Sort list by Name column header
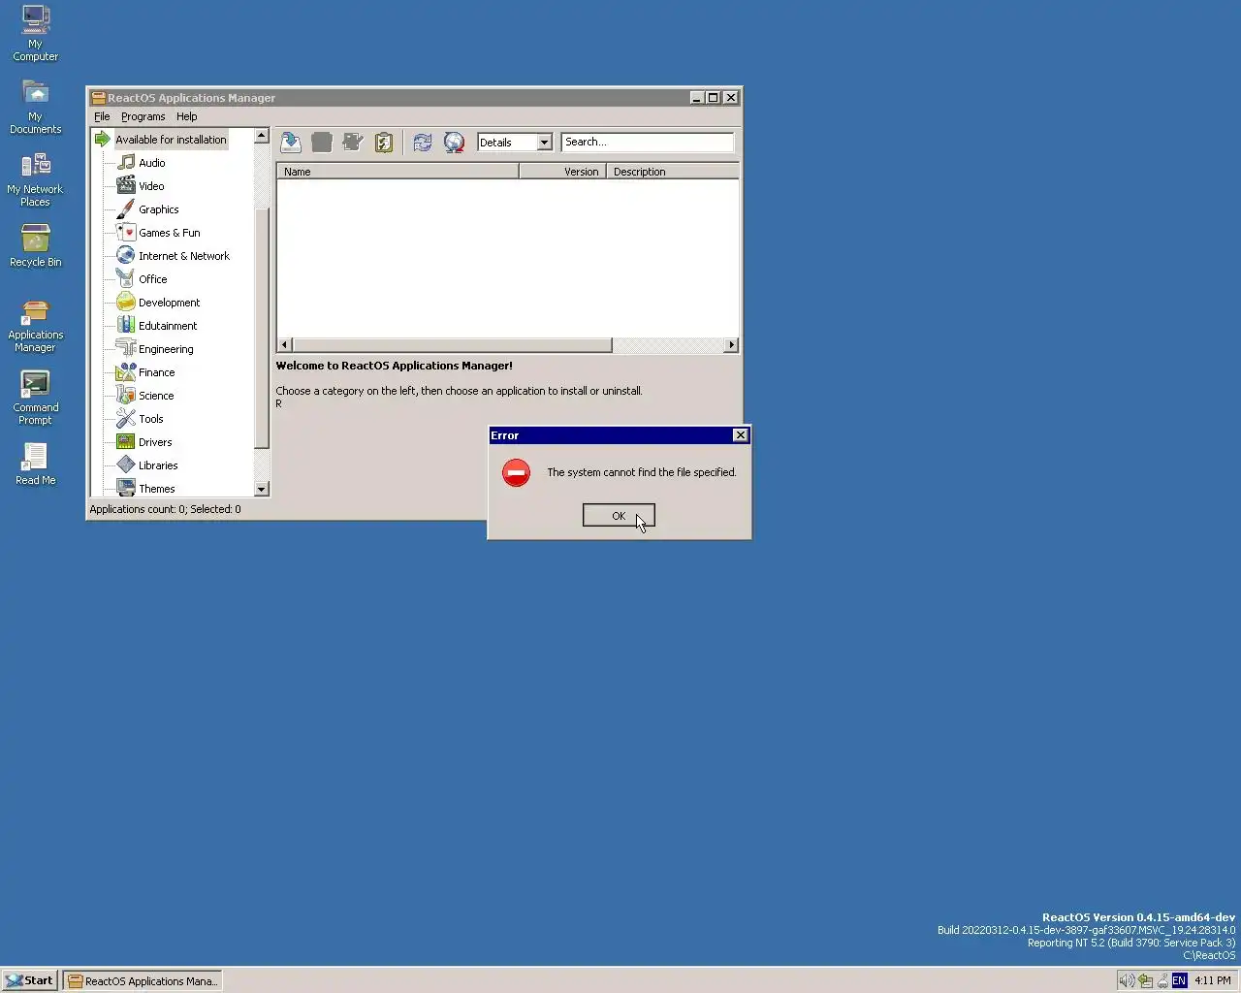The height and width of the screenshot is (993, 1241). [398, 172]
